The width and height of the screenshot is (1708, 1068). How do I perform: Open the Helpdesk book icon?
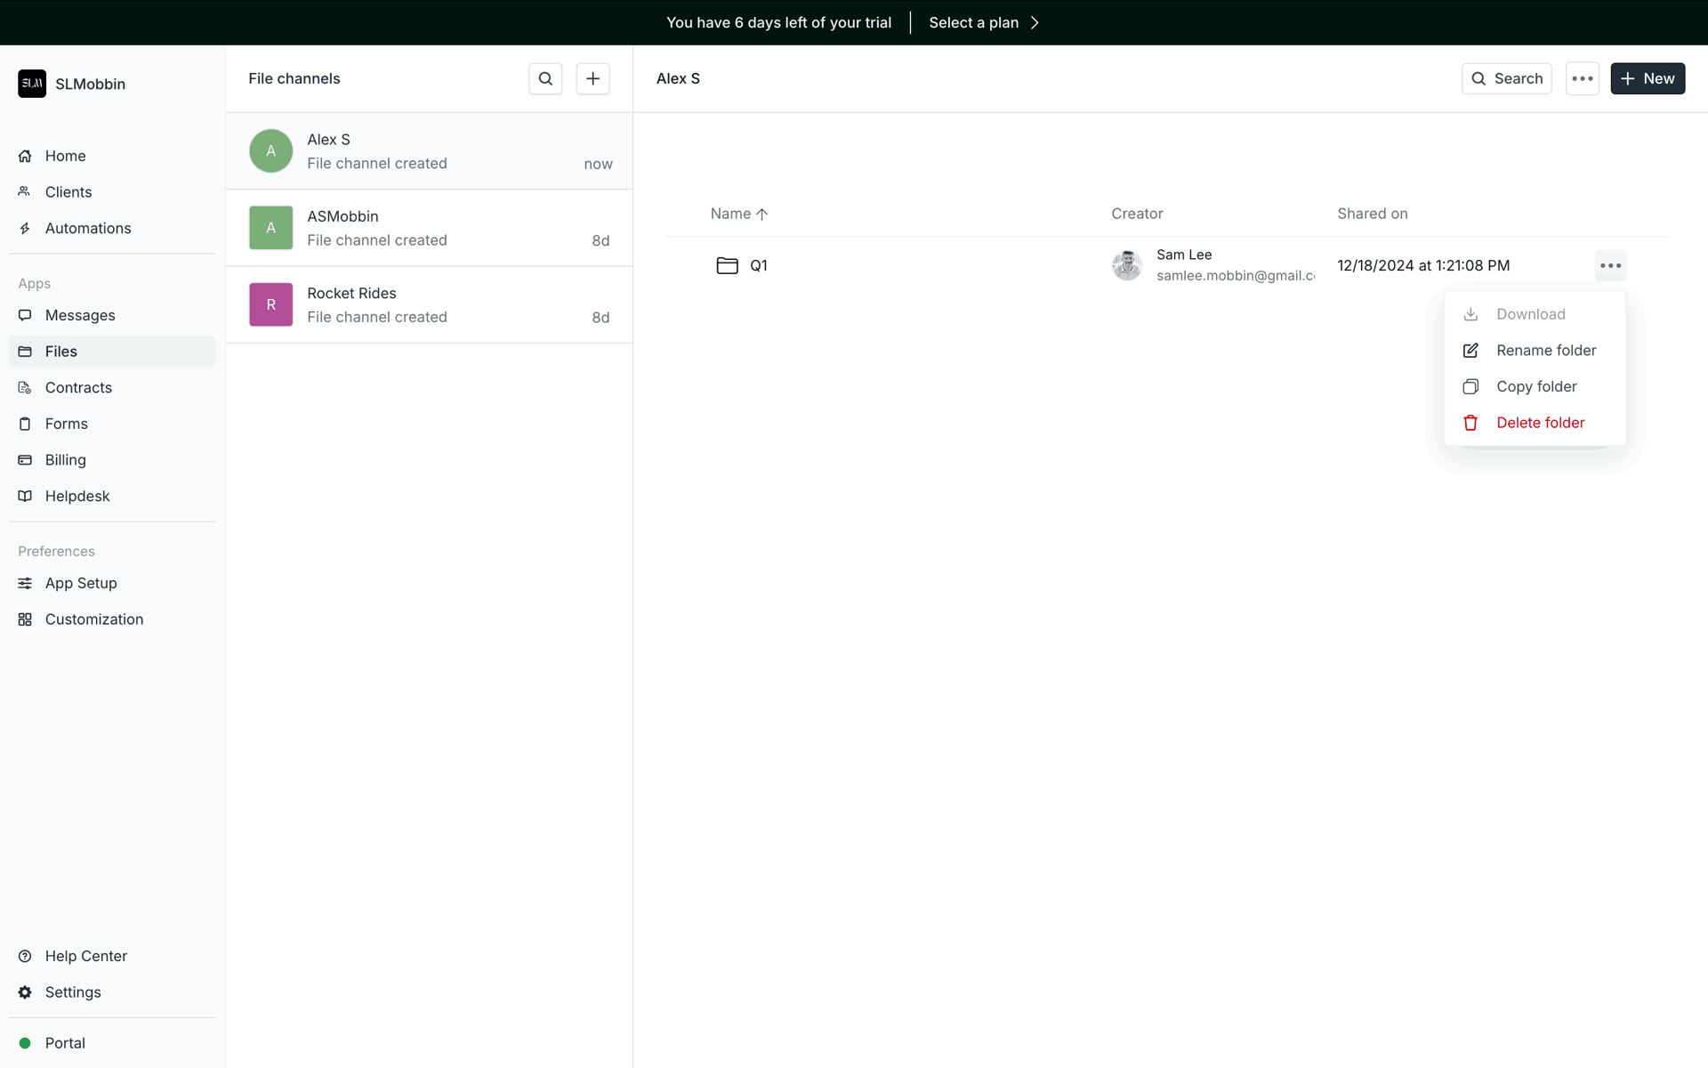coord(25,496)
